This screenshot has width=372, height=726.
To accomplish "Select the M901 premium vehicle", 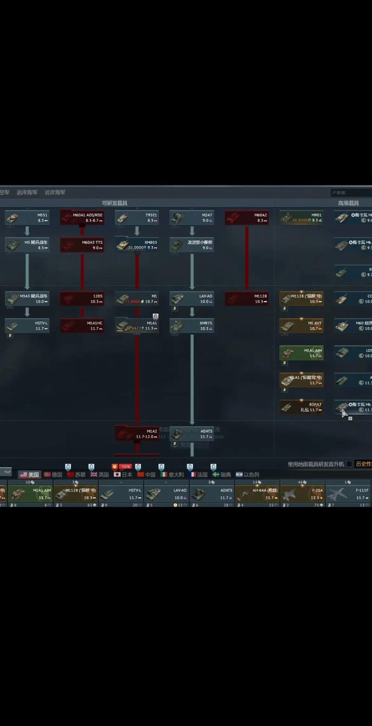I will pyautogui.click(x=301, y=218).
